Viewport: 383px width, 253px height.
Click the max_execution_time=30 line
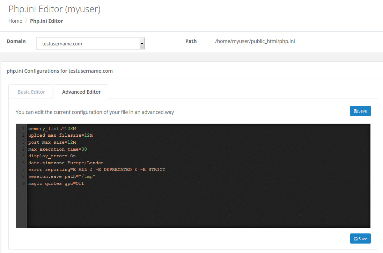tap(57, 149)
